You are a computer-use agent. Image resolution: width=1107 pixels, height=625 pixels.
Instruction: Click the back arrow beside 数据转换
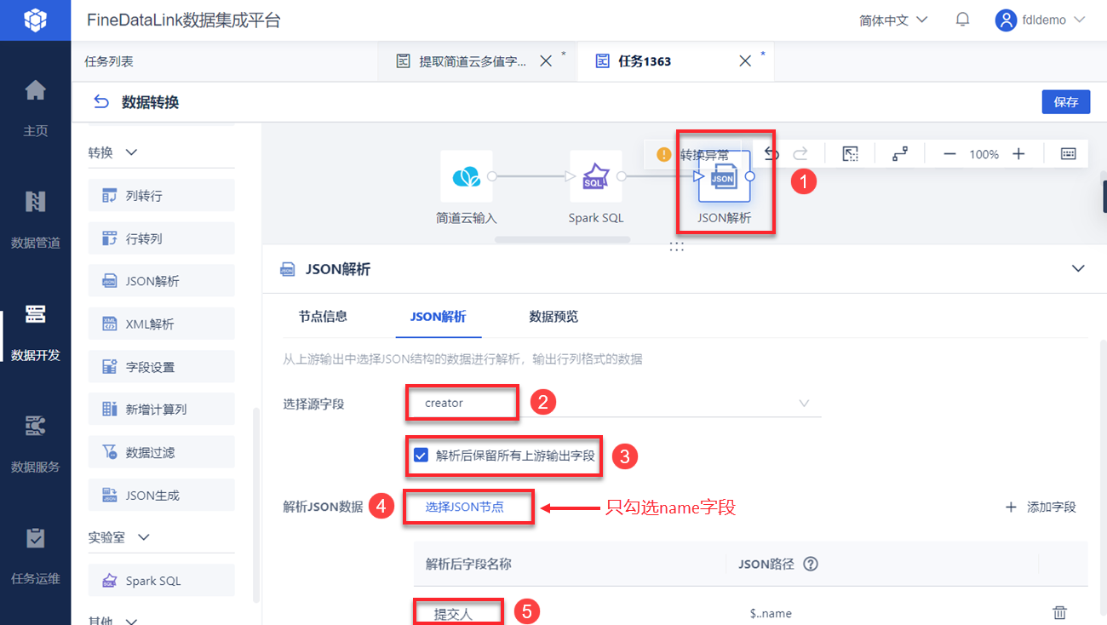(101, 102)
